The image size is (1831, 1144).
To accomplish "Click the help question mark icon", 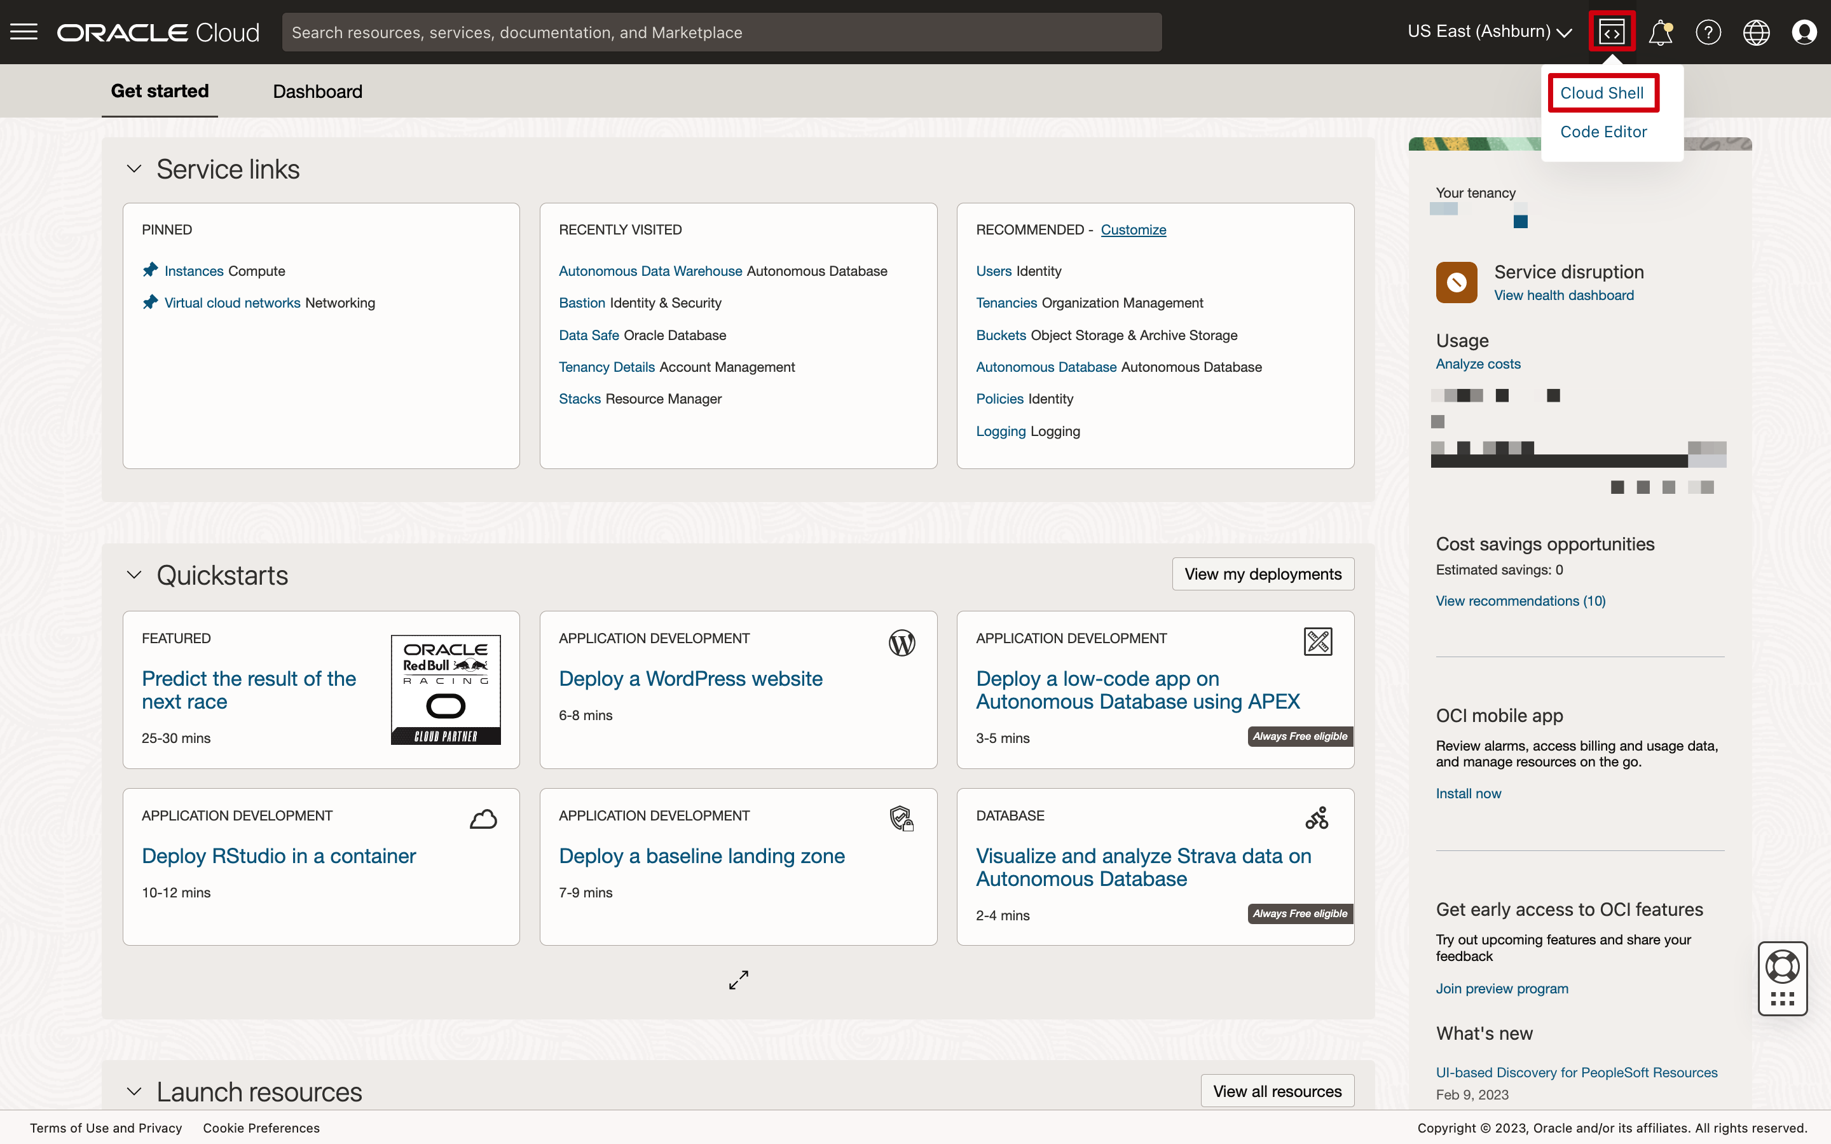I will (1708, 32).
